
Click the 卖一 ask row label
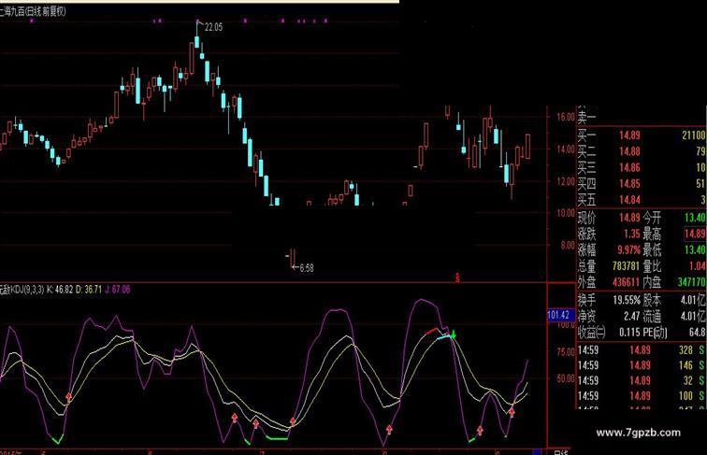[586, 119]
